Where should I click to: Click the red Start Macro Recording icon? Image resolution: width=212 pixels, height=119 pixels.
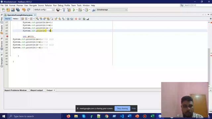[x=76, y=19]
